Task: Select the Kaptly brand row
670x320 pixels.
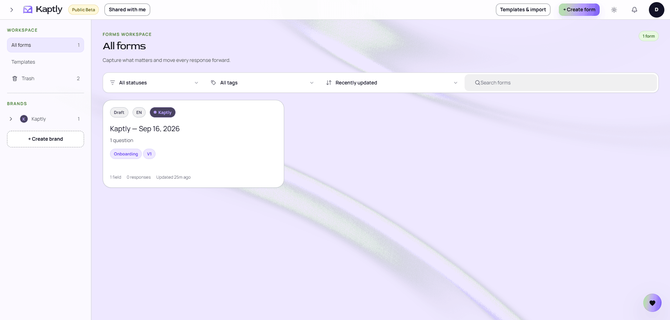Action: pos(45,119)
